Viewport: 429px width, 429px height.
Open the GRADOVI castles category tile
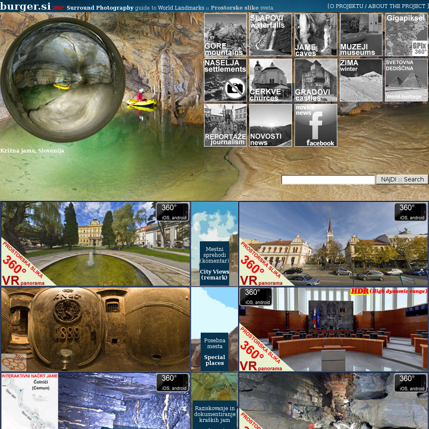316,80
